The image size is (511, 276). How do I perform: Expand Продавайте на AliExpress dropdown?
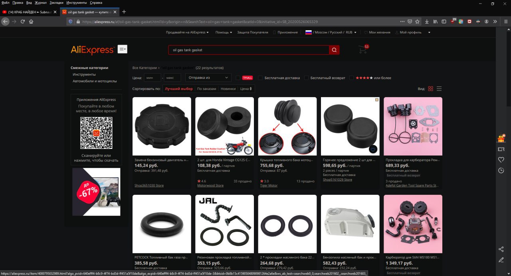pyautogui.click(x=187, y=32)
